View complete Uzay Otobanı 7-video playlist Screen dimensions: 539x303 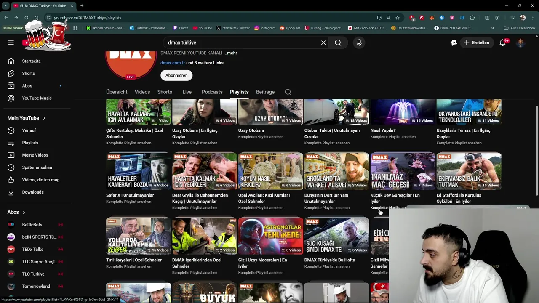pyautogui.click(x=261, y=137)
